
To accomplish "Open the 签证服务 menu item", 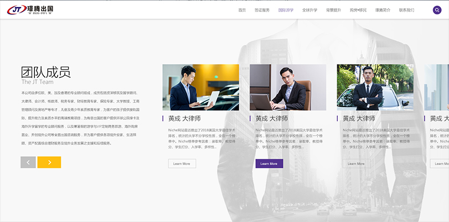I will point(262,10).
